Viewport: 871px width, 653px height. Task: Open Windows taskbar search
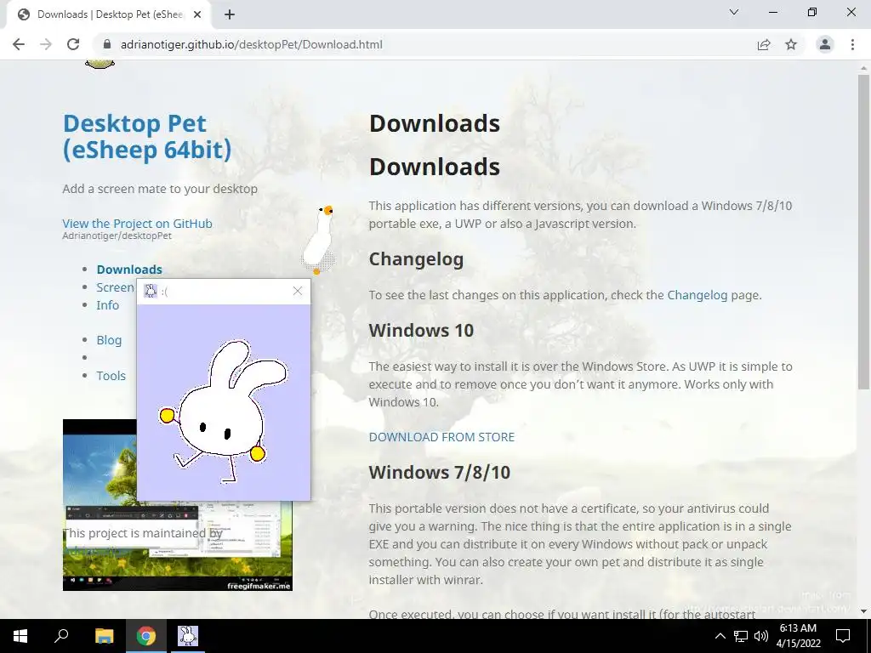point(61,636)
